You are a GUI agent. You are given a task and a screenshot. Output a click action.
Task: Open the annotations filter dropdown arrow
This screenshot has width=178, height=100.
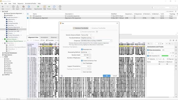coord(170,53)
